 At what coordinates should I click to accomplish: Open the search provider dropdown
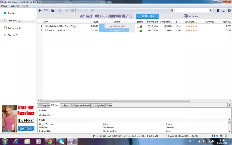pyautogui.click(x=173, y=10)
